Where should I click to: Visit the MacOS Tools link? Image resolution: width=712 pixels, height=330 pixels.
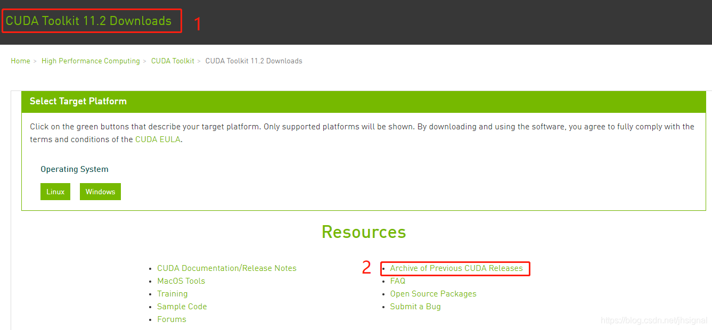pos(181,281)
